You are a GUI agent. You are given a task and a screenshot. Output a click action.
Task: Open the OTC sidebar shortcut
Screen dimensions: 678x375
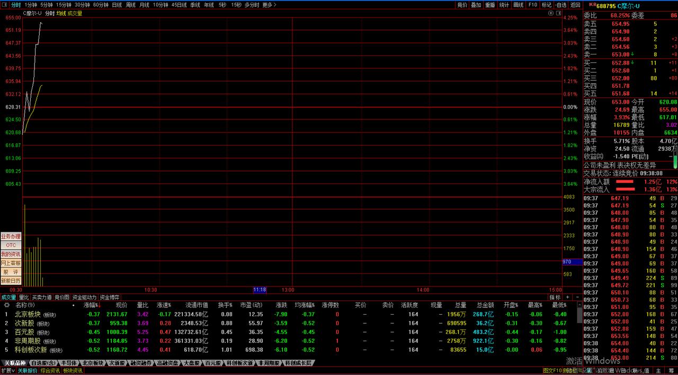[11, 245]
